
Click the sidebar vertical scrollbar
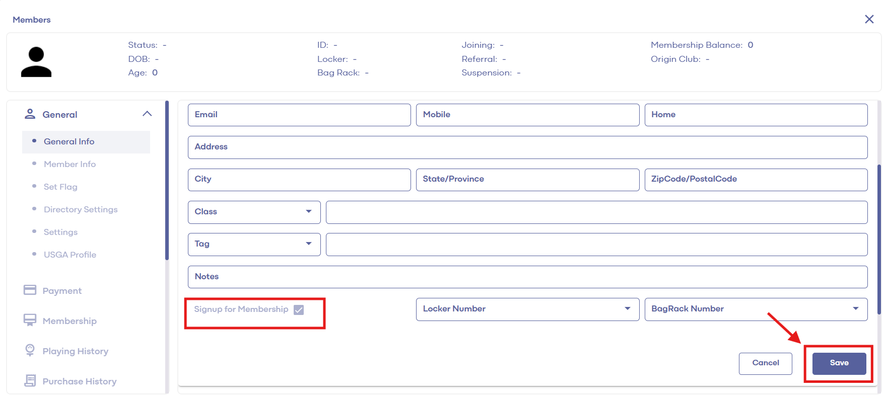(x=167, y=181)
